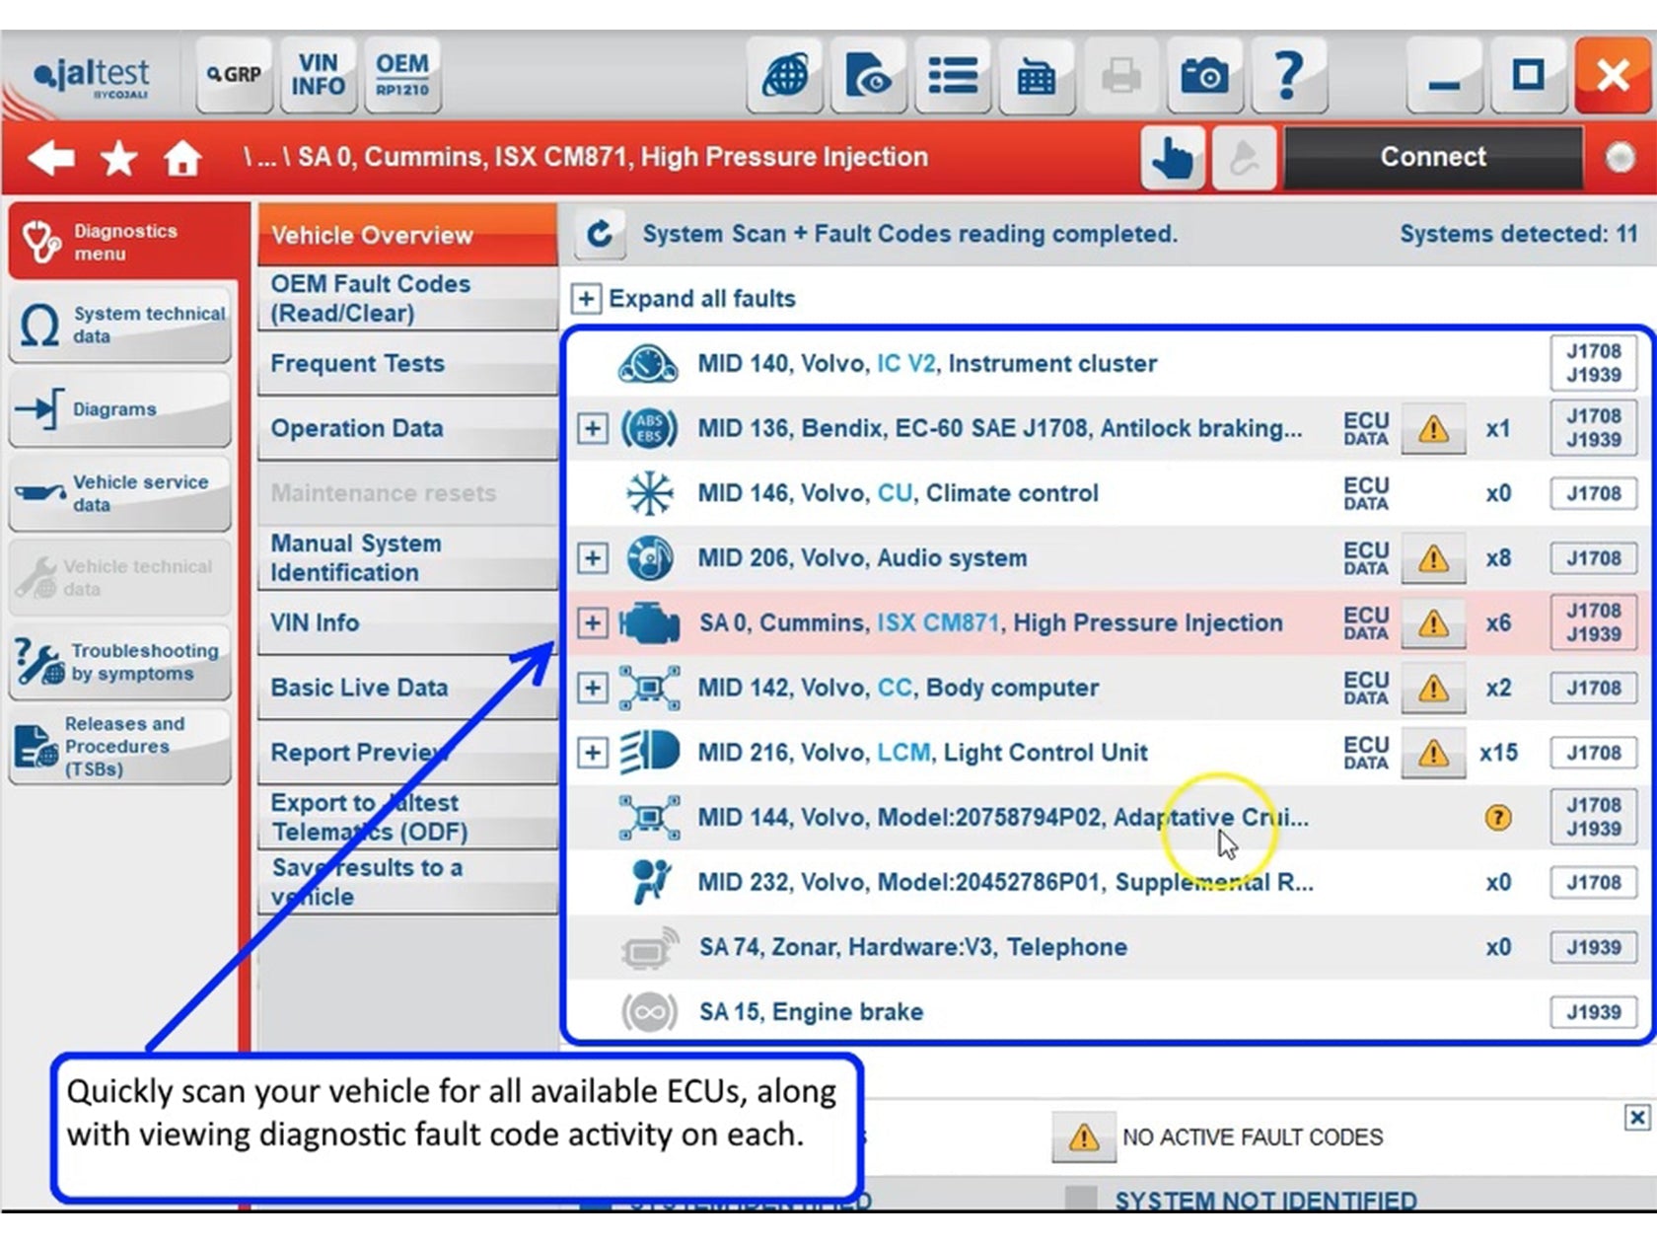Image resolution: width=1657 pixels, height=1243 pixels.
Task: Click the warning icon on the Bendix row
Action: tap(1433, 429)
